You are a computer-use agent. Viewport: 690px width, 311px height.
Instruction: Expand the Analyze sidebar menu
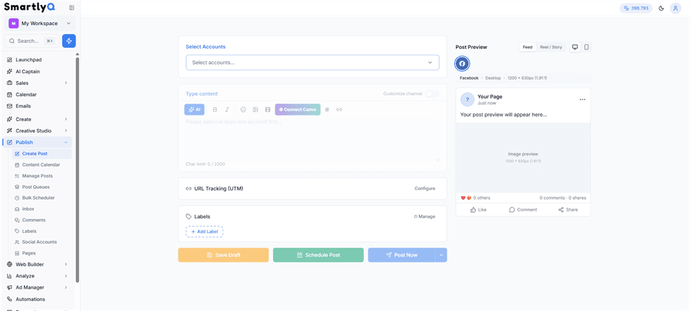[37, 276]
